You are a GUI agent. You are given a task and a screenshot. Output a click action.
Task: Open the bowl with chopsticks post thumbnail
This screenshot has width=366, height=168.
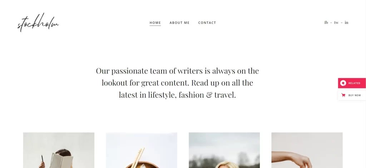[x=142, y=150]
